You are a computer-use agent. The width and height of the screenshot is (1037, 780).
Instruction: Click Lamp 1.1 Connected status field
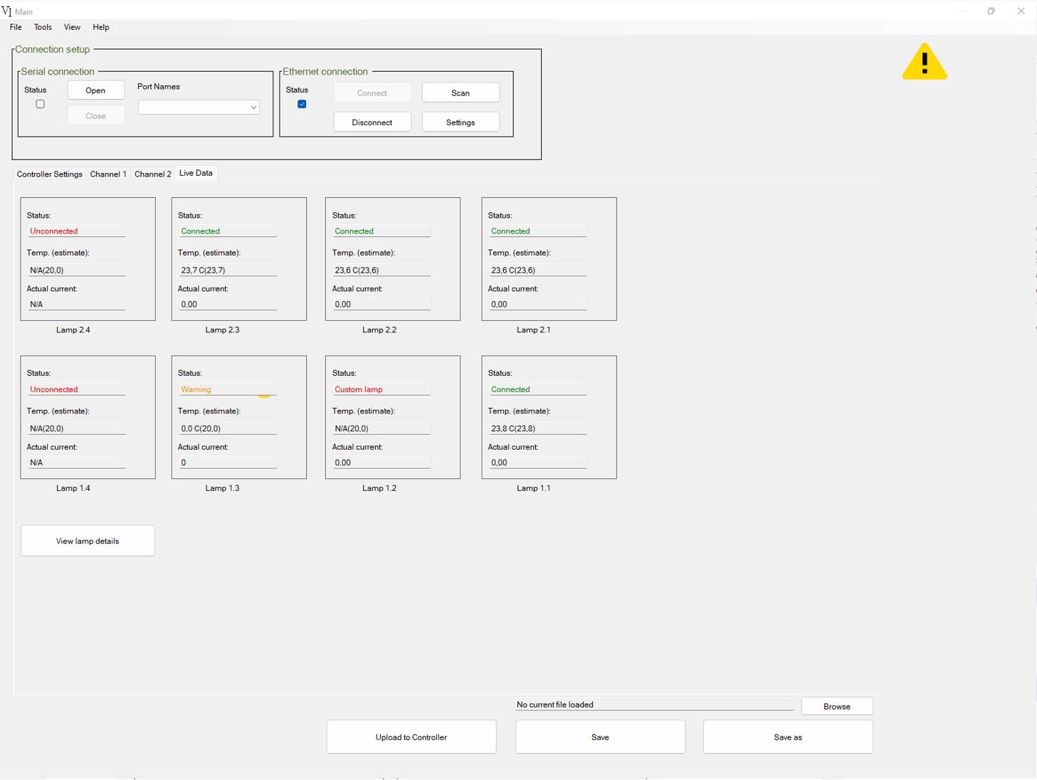pos(537,389)
